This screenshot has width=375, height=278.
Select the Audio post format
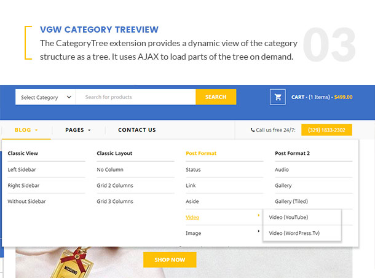coord(282,169)
